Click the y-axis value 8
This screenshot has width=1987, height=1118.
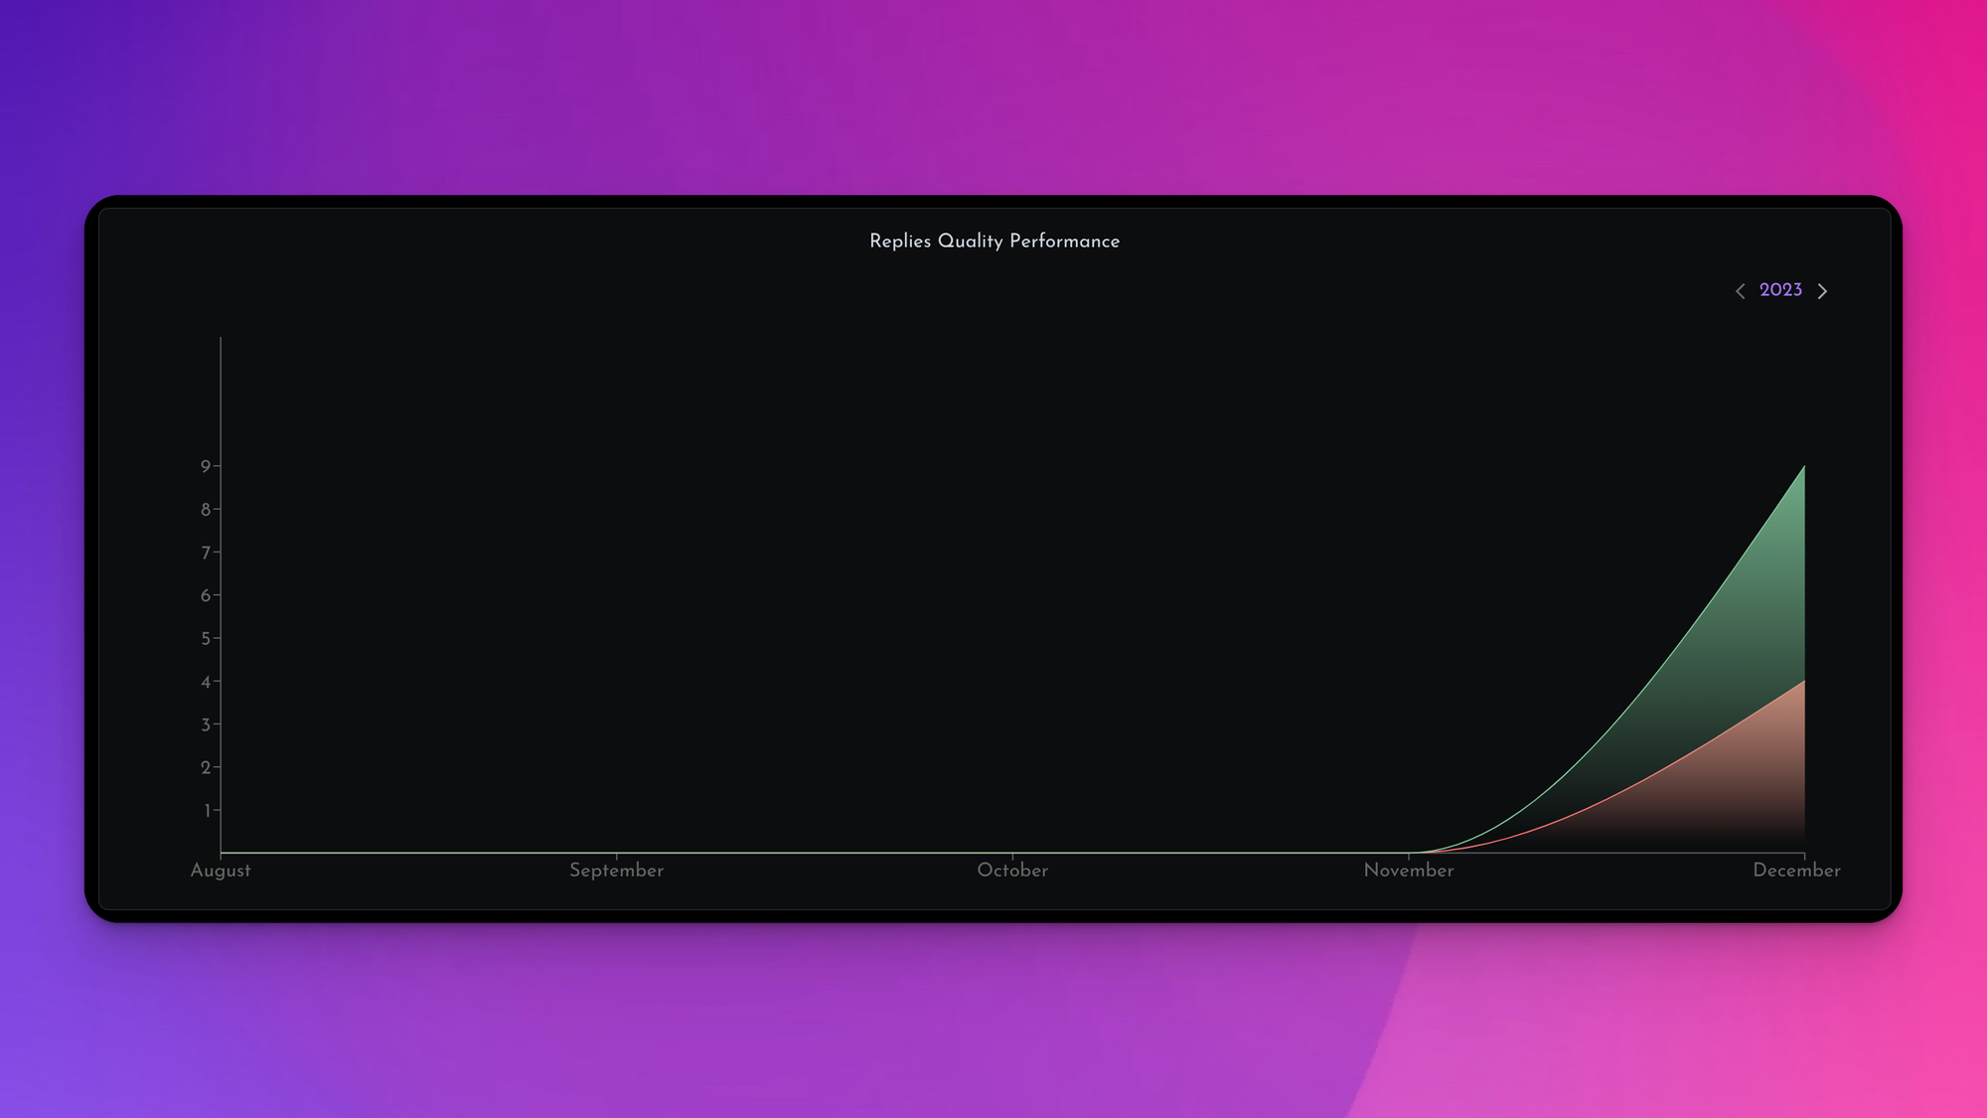coord(206,510)
